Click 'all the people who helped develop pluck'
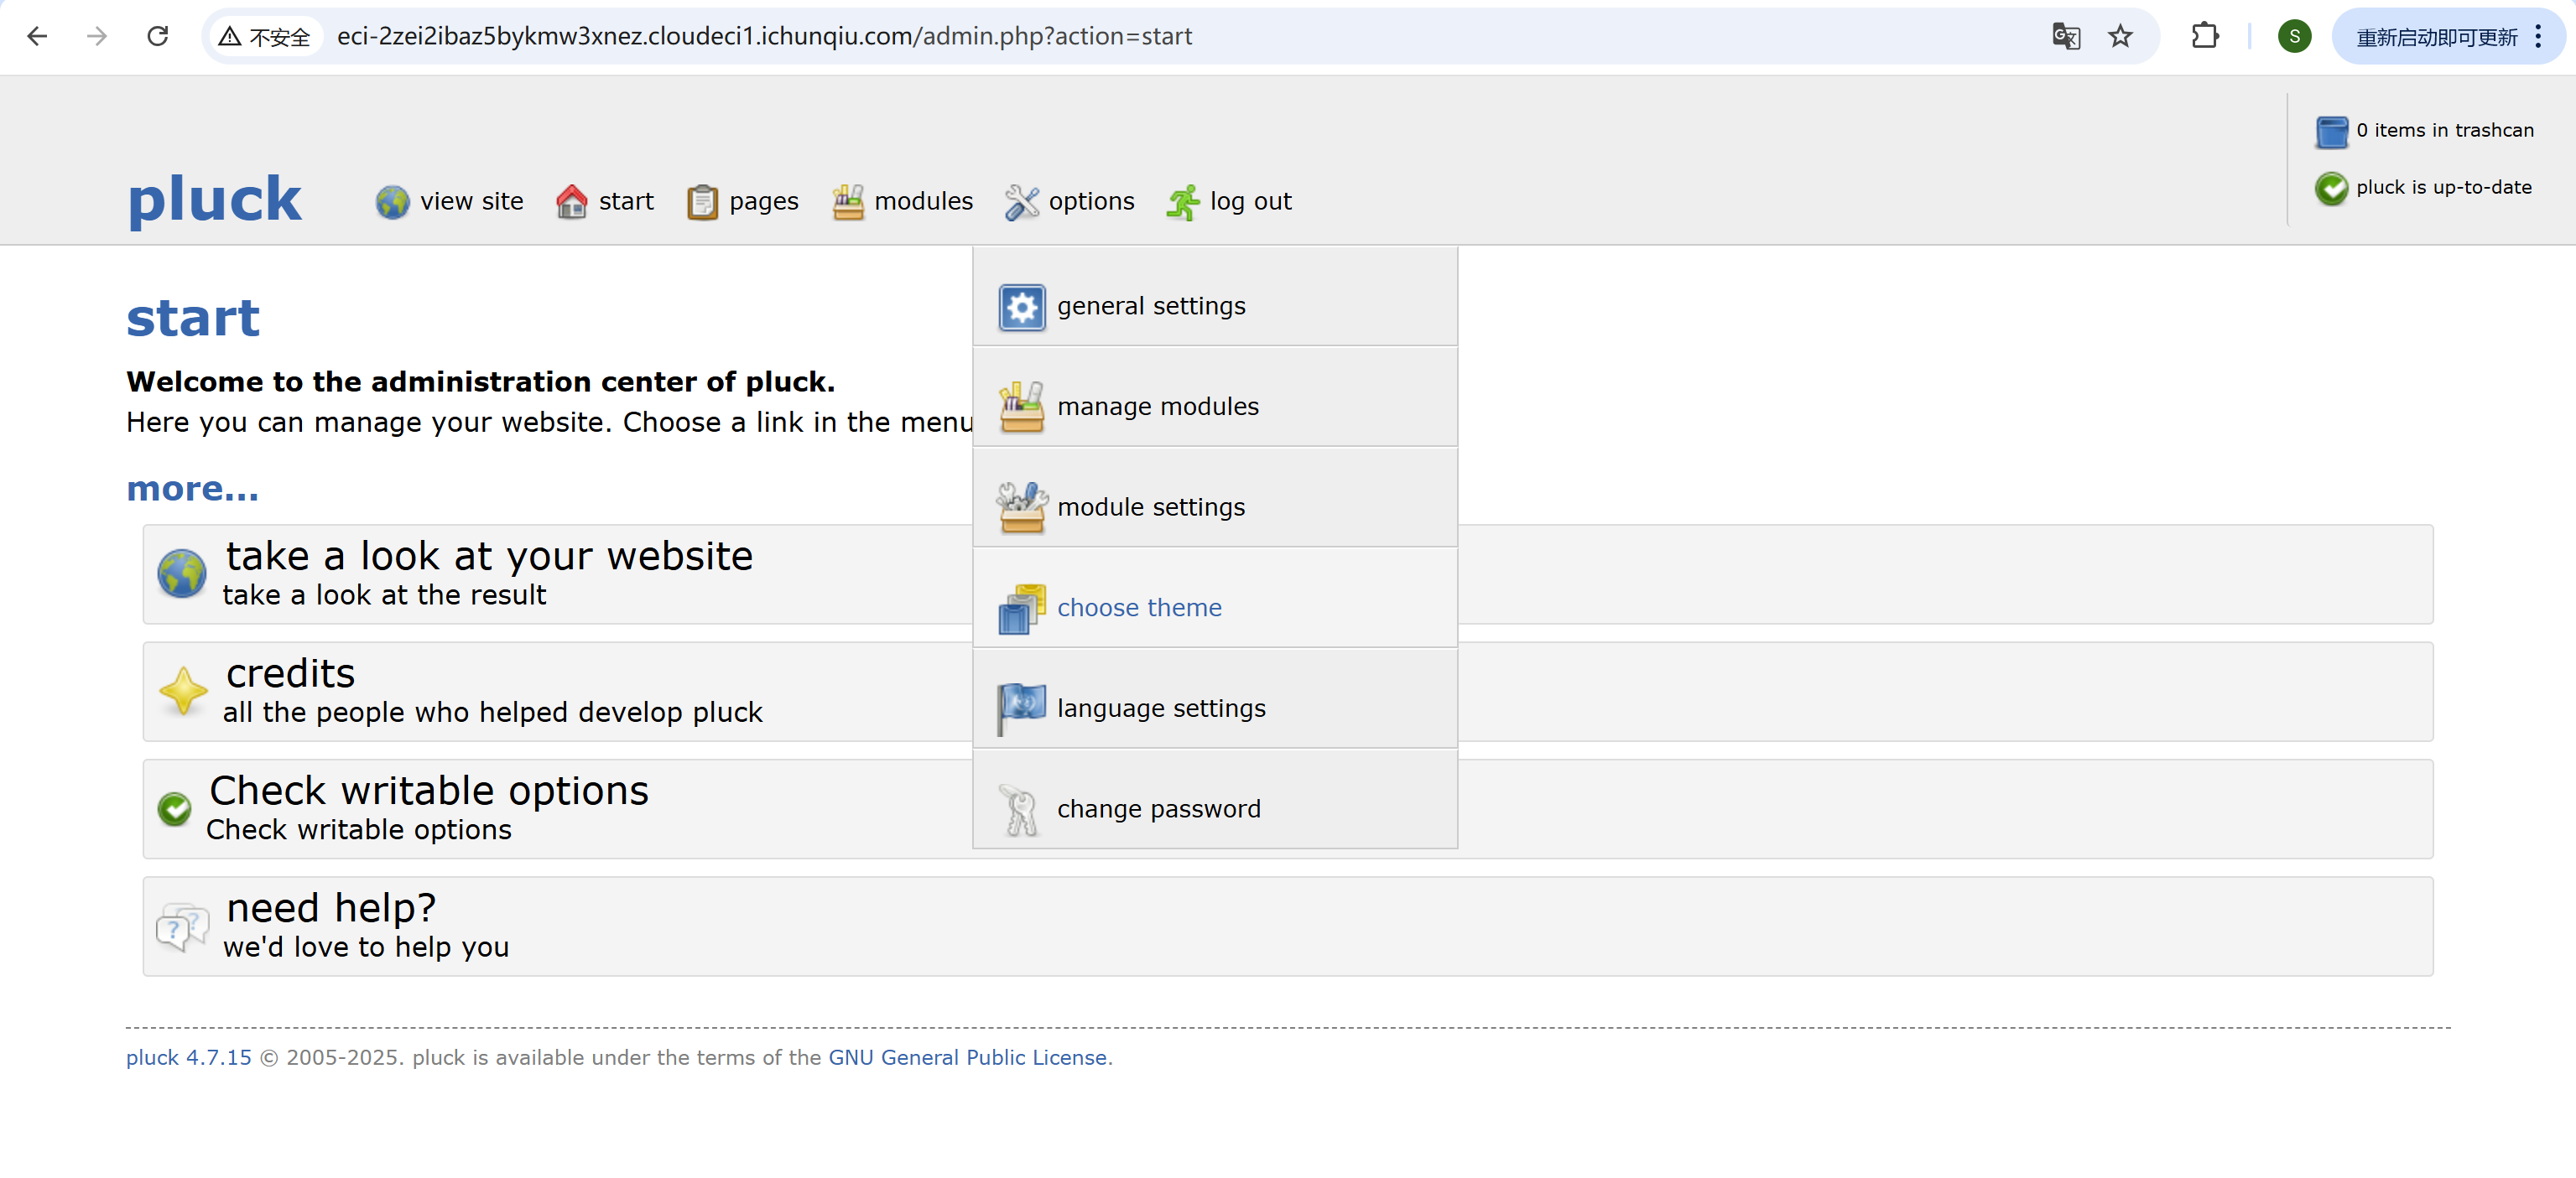 (x=492, y=714)
